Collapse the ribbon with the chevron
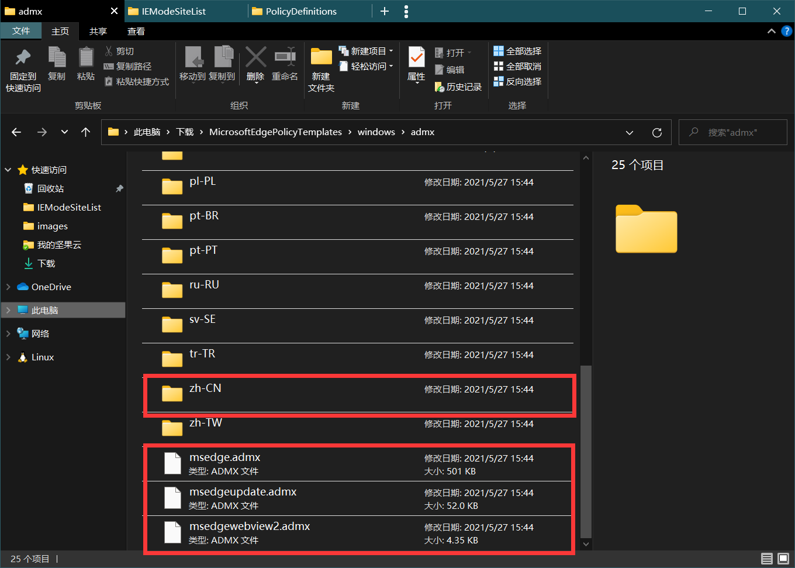The width and height of the screenshot is (795, 568). click(772, 31)
